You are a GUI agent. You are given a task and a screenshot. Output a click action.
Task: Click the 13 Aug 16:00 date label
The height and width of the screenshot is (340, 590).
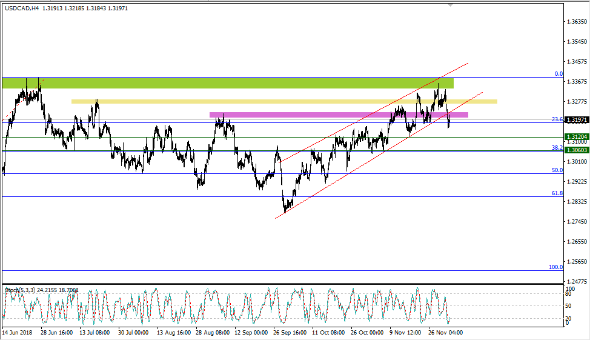(x=173, y=333)
